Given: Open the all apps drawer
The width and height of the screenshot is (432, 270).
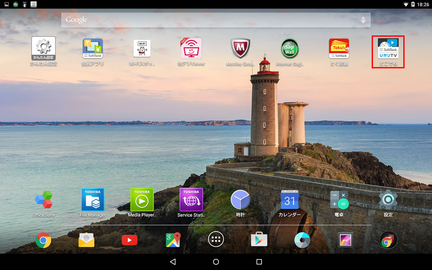Looking at the screenshot, I should point(216,240).
